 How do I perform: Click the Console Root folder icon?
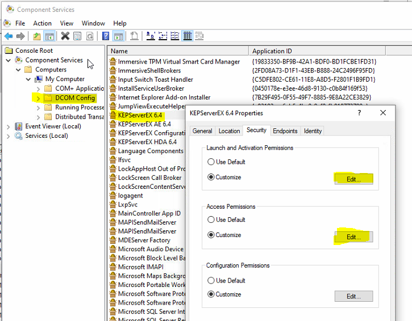(9, 50)
